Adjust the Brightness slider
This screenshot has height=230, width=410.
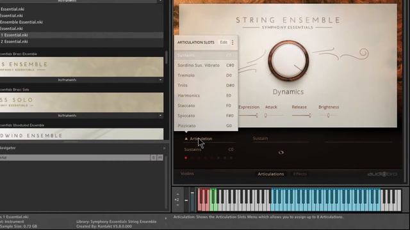click(329, 115)
